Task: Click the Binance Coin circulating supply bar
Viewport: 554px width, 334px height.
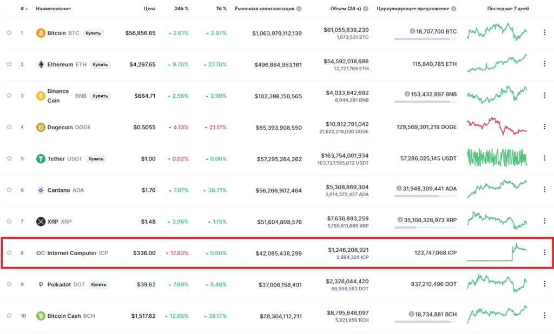Action: [x=425, y=102]
